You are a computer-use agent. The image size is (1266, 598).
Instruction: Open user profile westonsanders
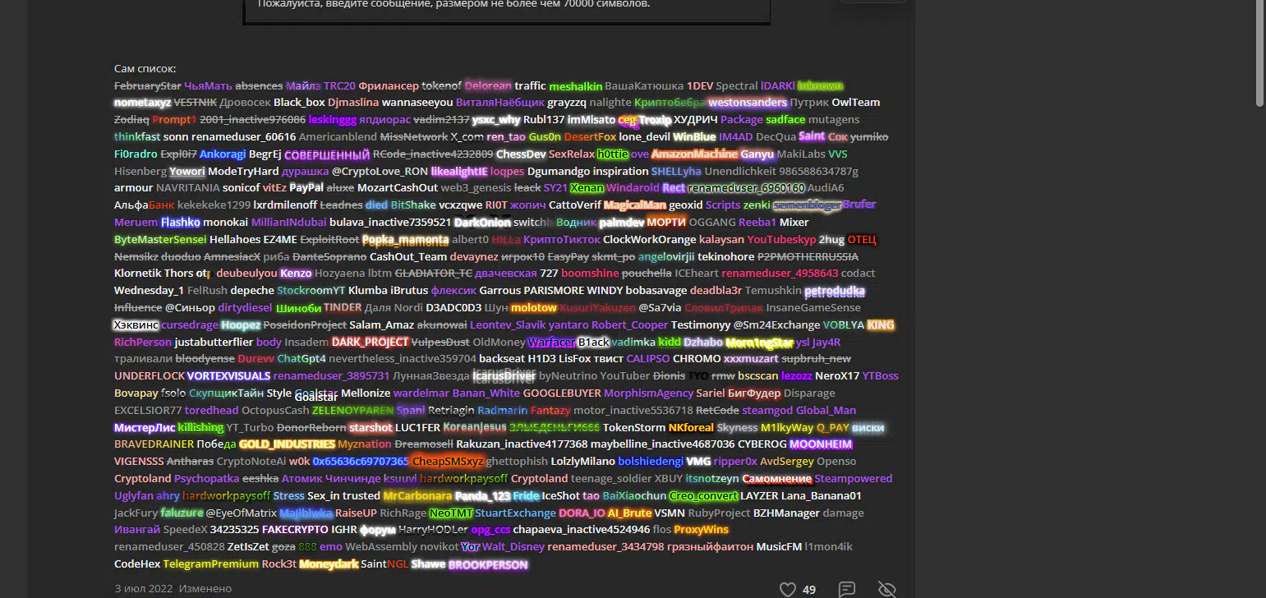tap(748, 103)
